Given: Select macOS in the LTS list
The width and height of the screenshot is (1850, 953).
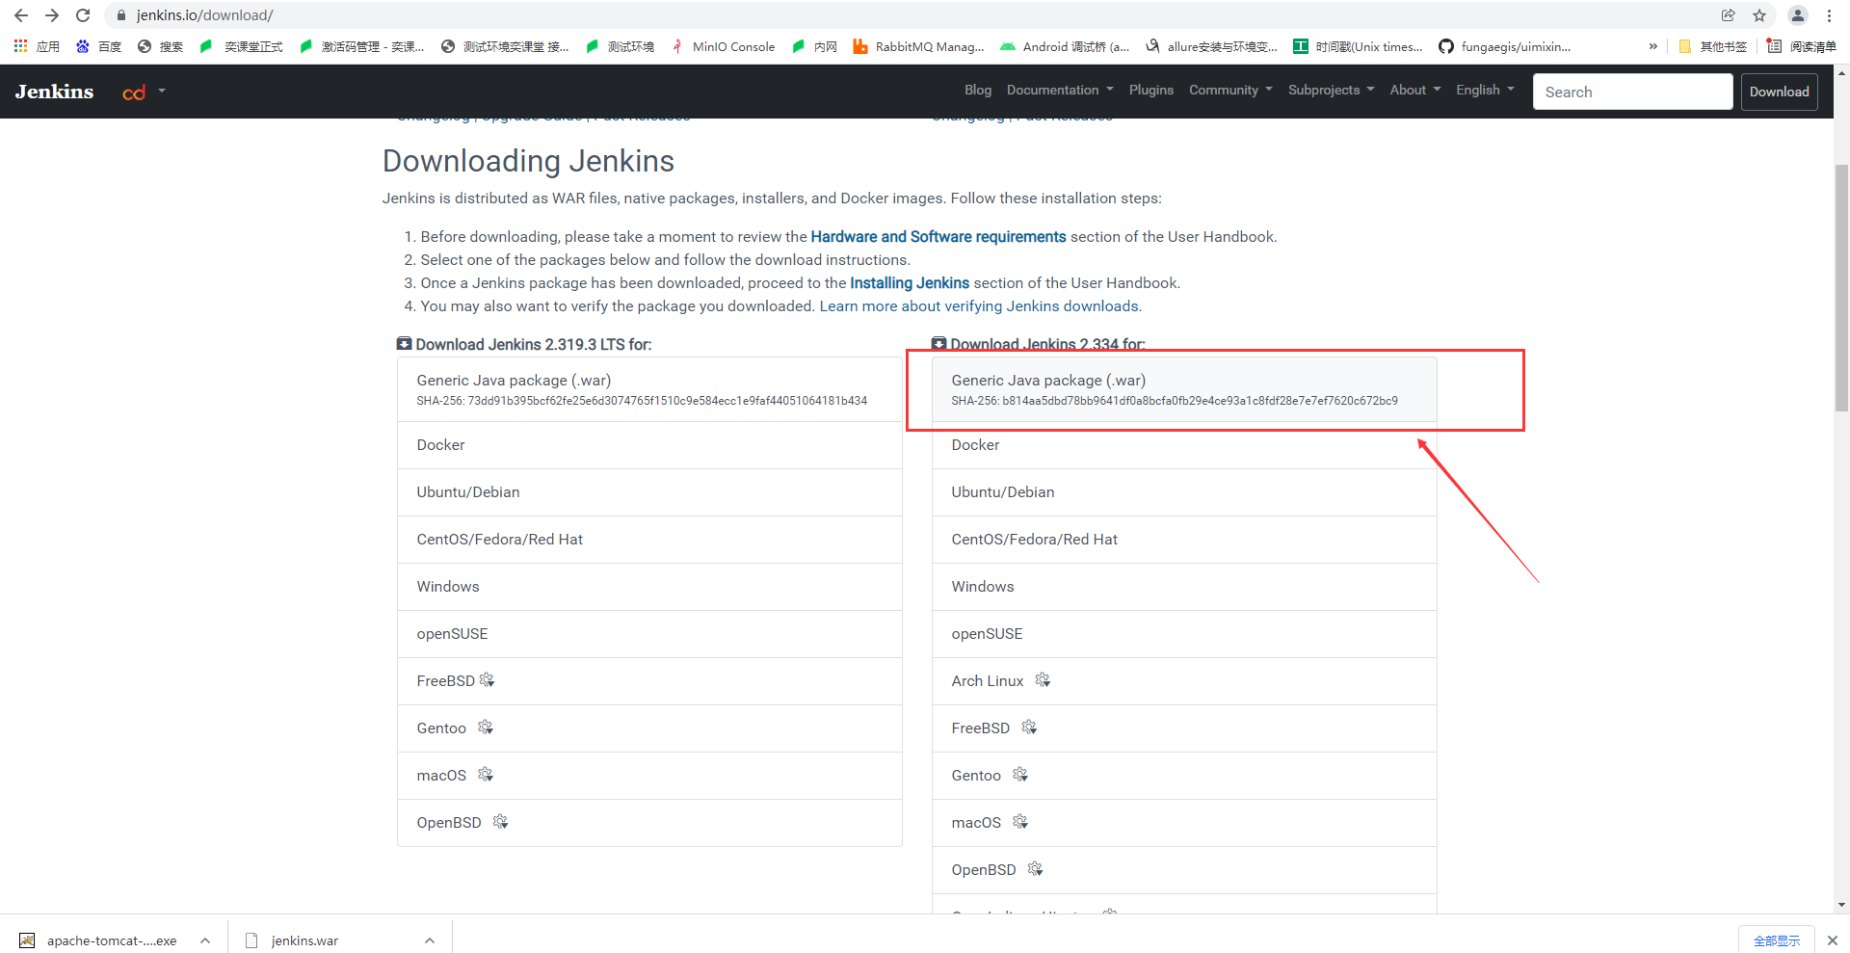Looking at the screenshot, I should (649, 776).
